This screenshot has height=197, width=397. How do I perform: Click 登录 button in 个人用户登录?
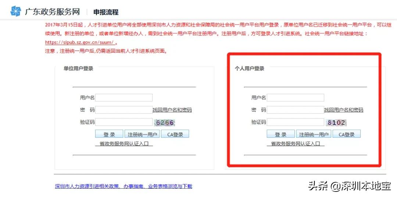tap(281, 134)
